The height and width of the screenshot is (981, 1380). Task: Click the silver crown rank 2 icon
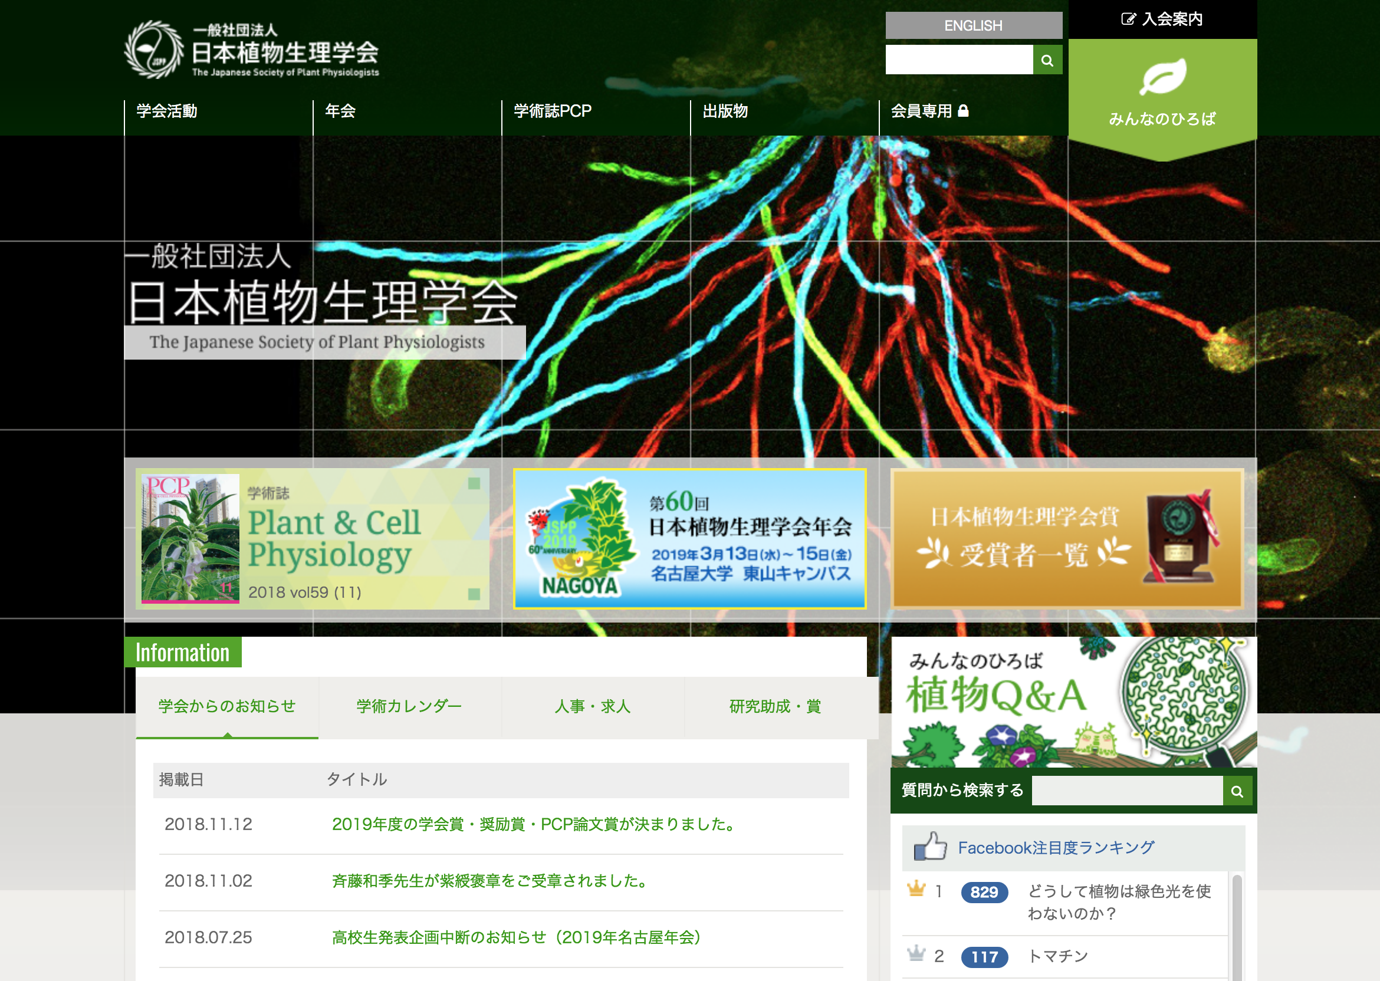click(916, 954)
